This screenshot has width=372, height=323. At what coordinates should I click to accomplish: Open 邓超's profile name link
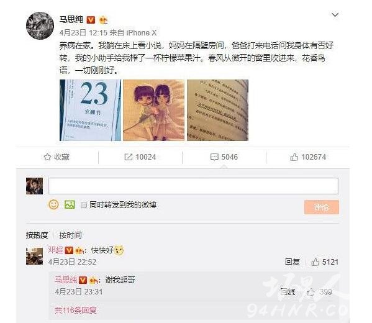coord(55,250)
